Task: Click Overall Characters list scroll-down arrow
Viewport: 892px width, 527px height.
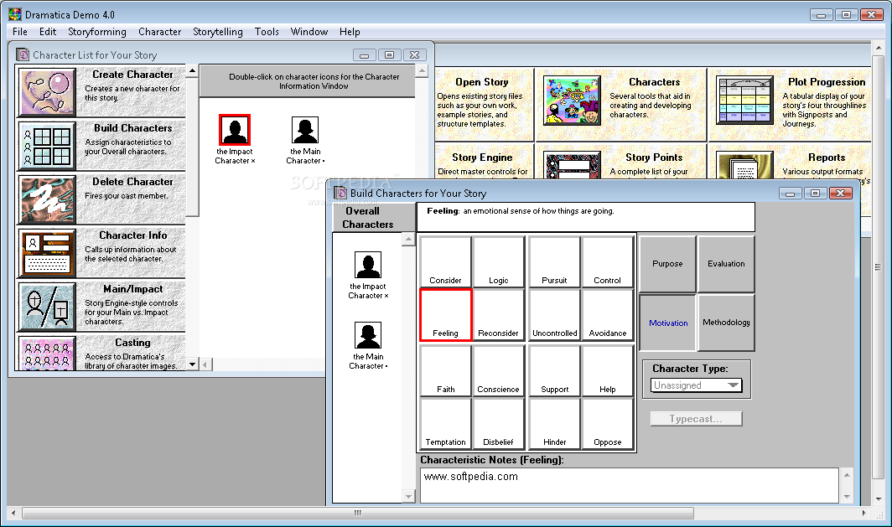Action: 408,496
